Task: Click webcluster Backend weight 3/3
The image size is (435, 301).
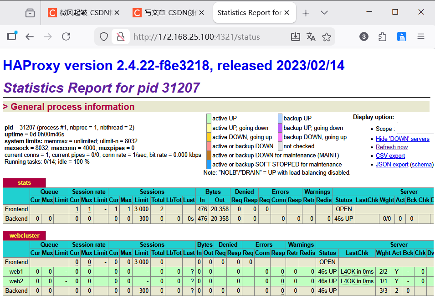Action: pyautogui.click(x=383, y=291)
